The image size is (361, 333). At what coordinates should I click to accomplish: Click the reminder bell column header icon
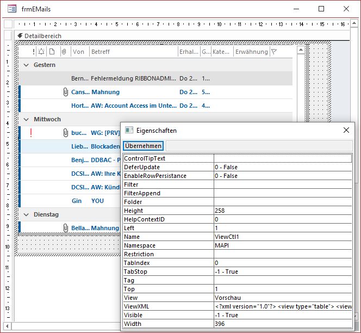[42, 52]
